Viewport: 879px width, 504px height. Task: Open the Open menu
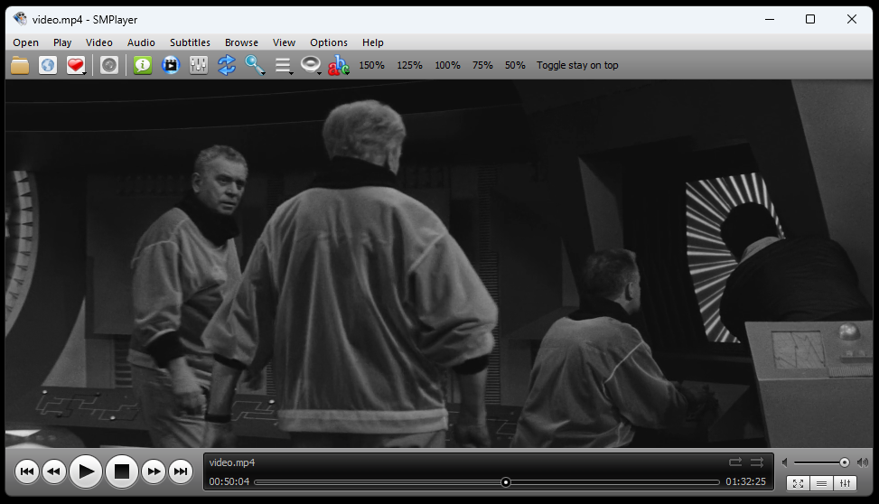click(26, 42)
